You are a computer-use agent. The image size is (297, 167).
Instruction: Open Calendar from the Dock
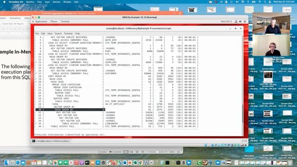coord(34,162)
